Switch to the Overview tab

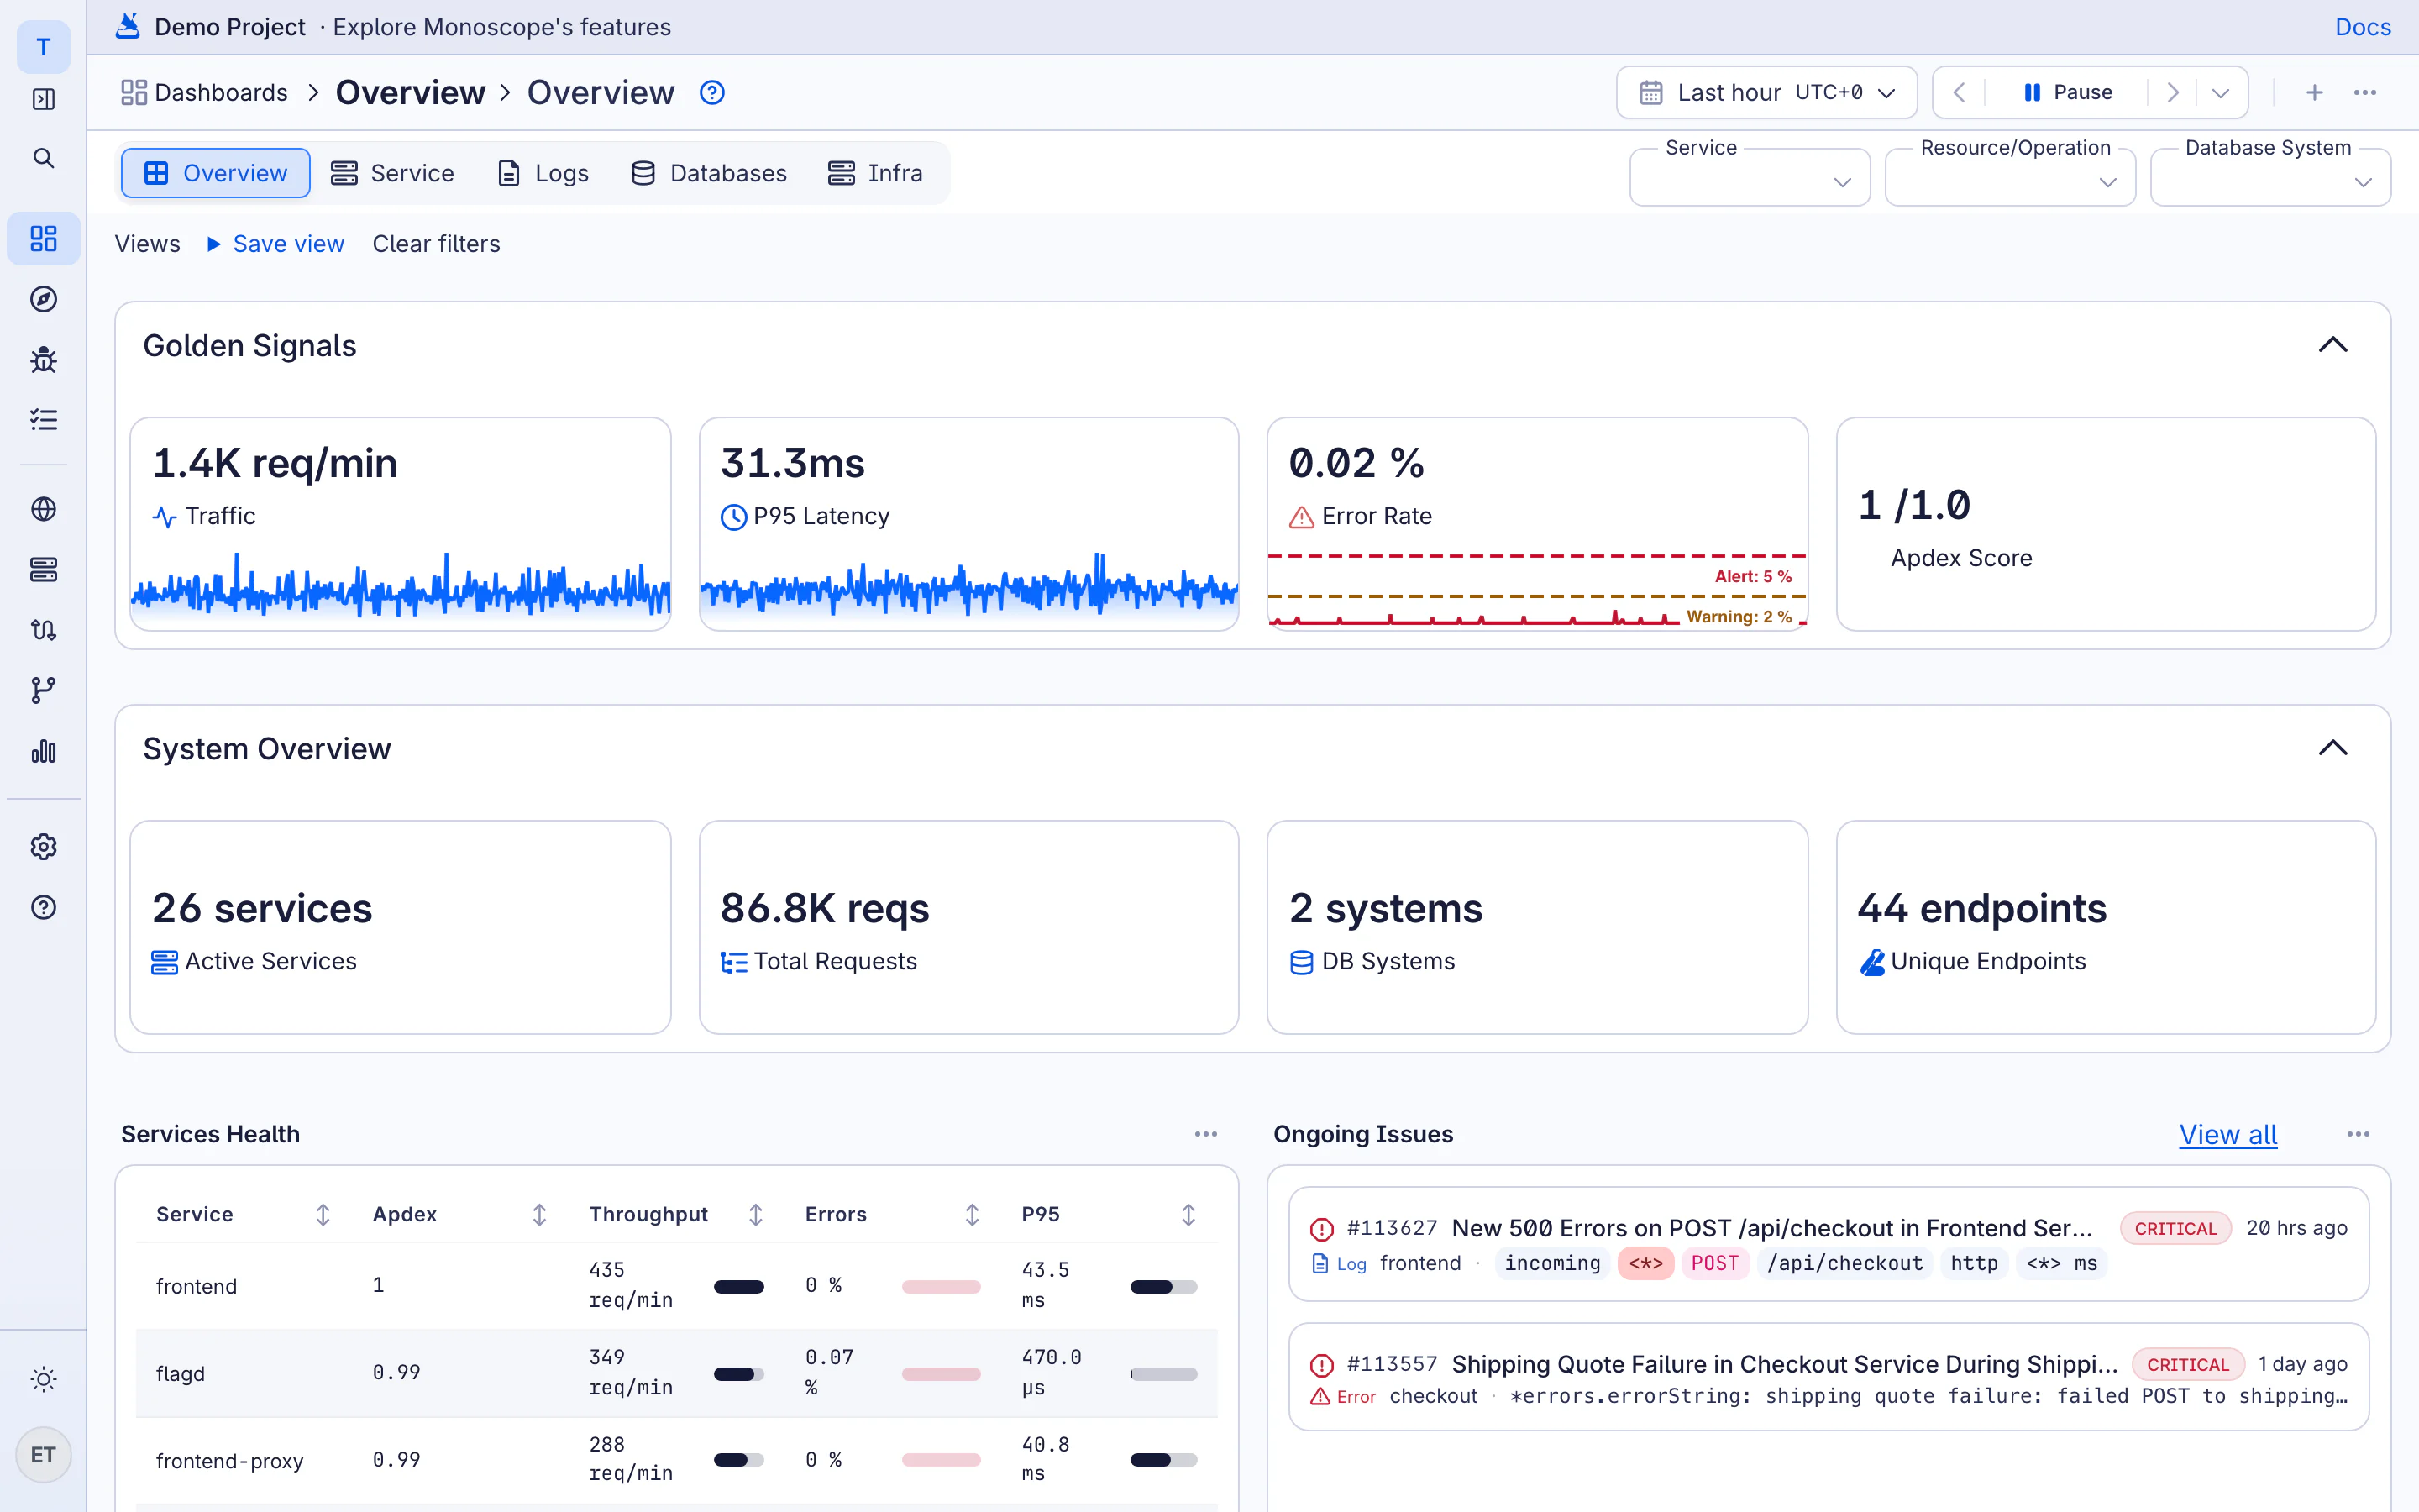[216, 173]
